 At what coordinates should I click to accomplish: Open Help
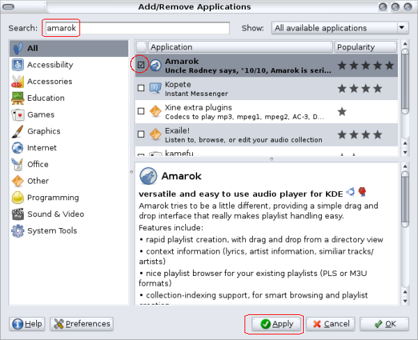point(27,324)
